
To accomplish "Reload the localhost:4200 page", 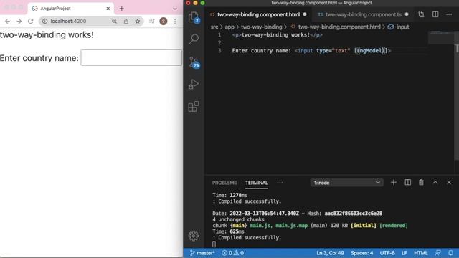I will click(30, 21).
